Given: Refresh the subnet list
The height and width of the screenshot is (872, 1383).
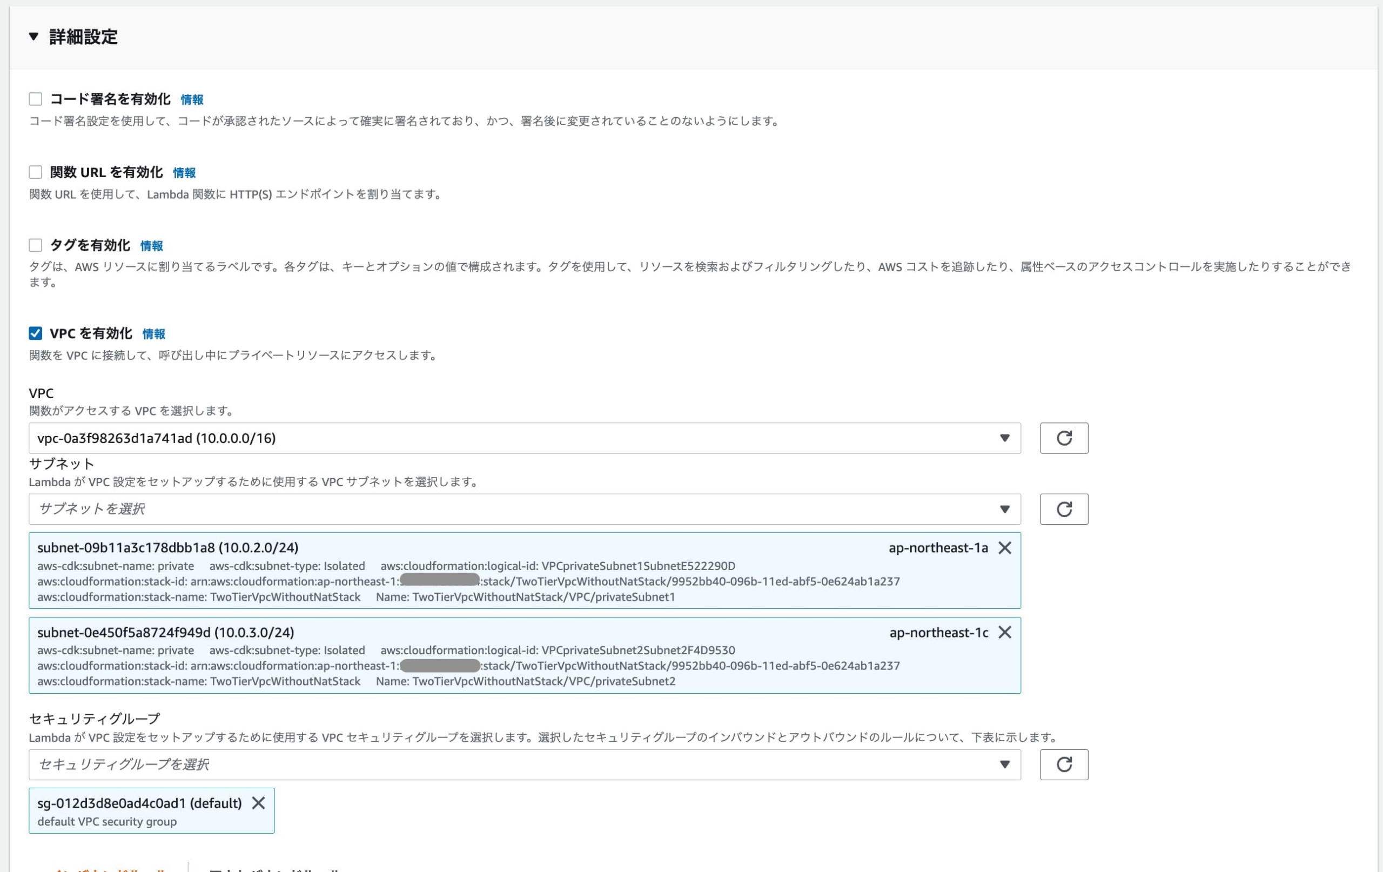Looking at the screenshot, I should pos(1064,509).
